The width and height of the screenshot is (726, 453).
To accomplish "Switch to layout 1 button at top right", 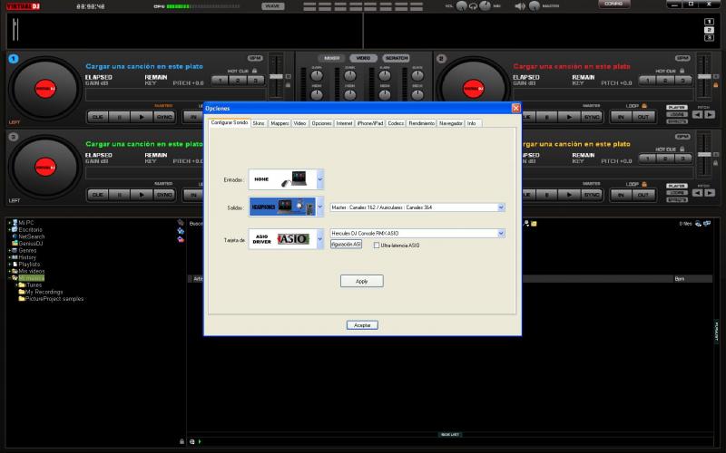I will 709,22.
